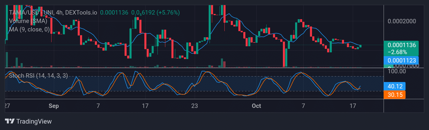
Task: Click the 27 date marker at axis start
Action: click(x=7, y=106)
